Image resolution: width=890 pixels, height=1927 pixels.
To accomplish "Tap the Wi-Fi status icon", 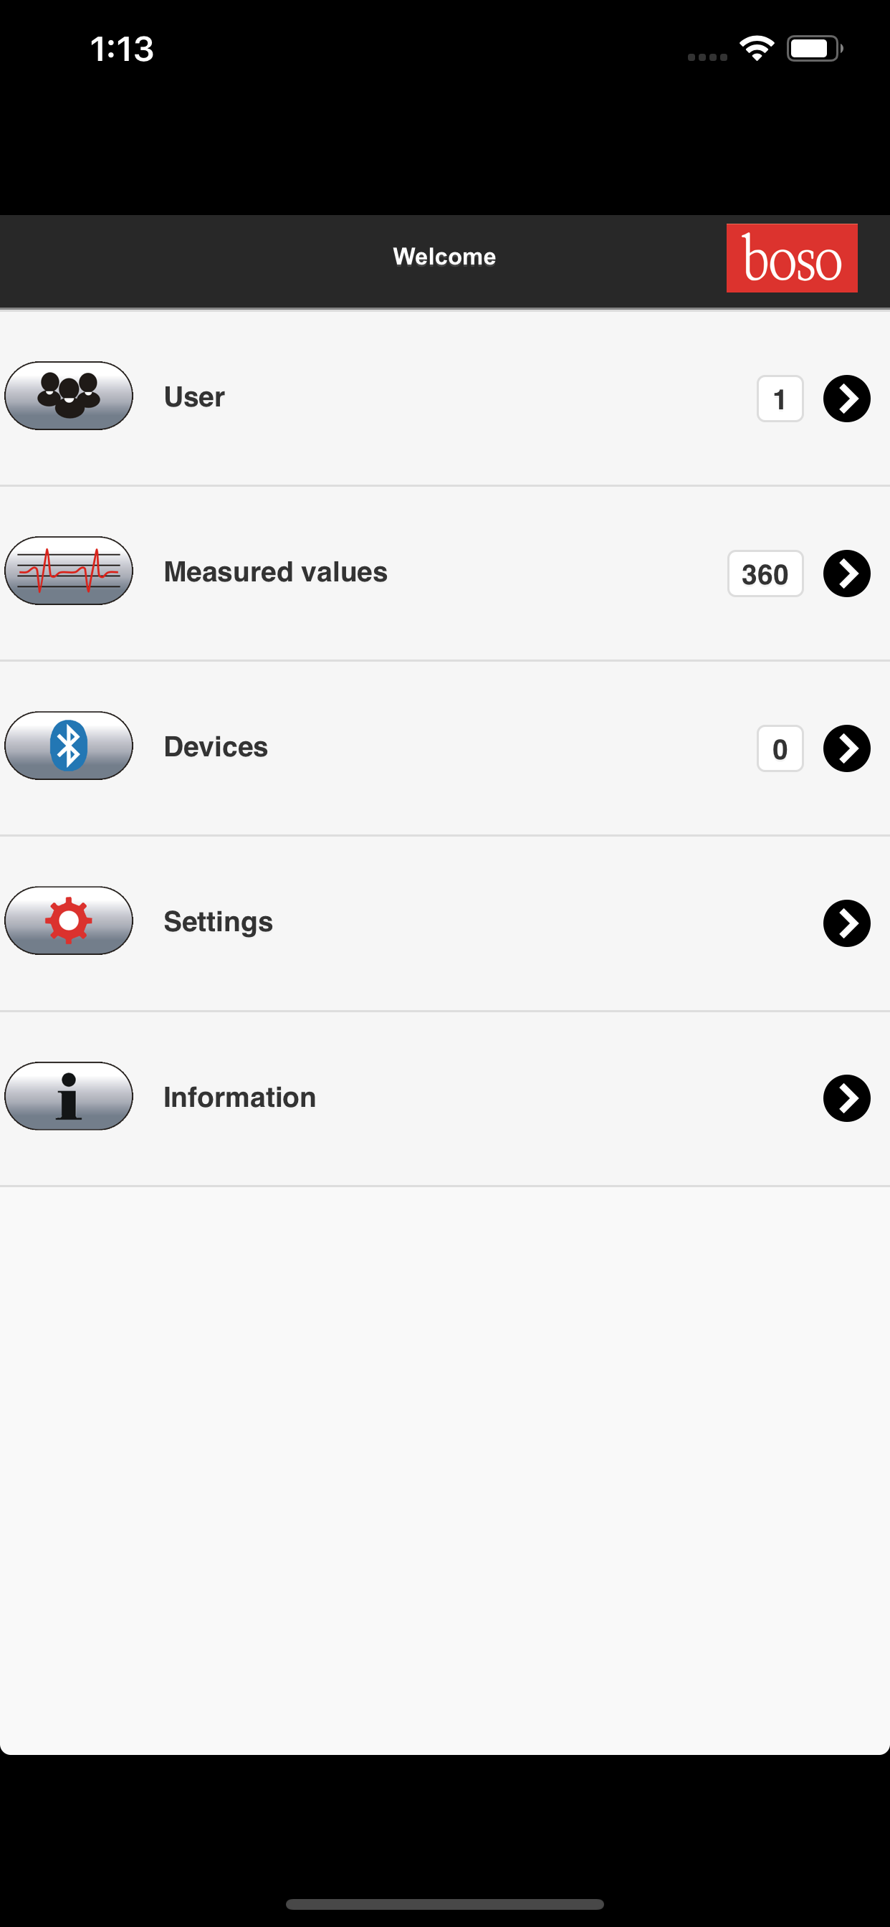I will tap(757, 49).
